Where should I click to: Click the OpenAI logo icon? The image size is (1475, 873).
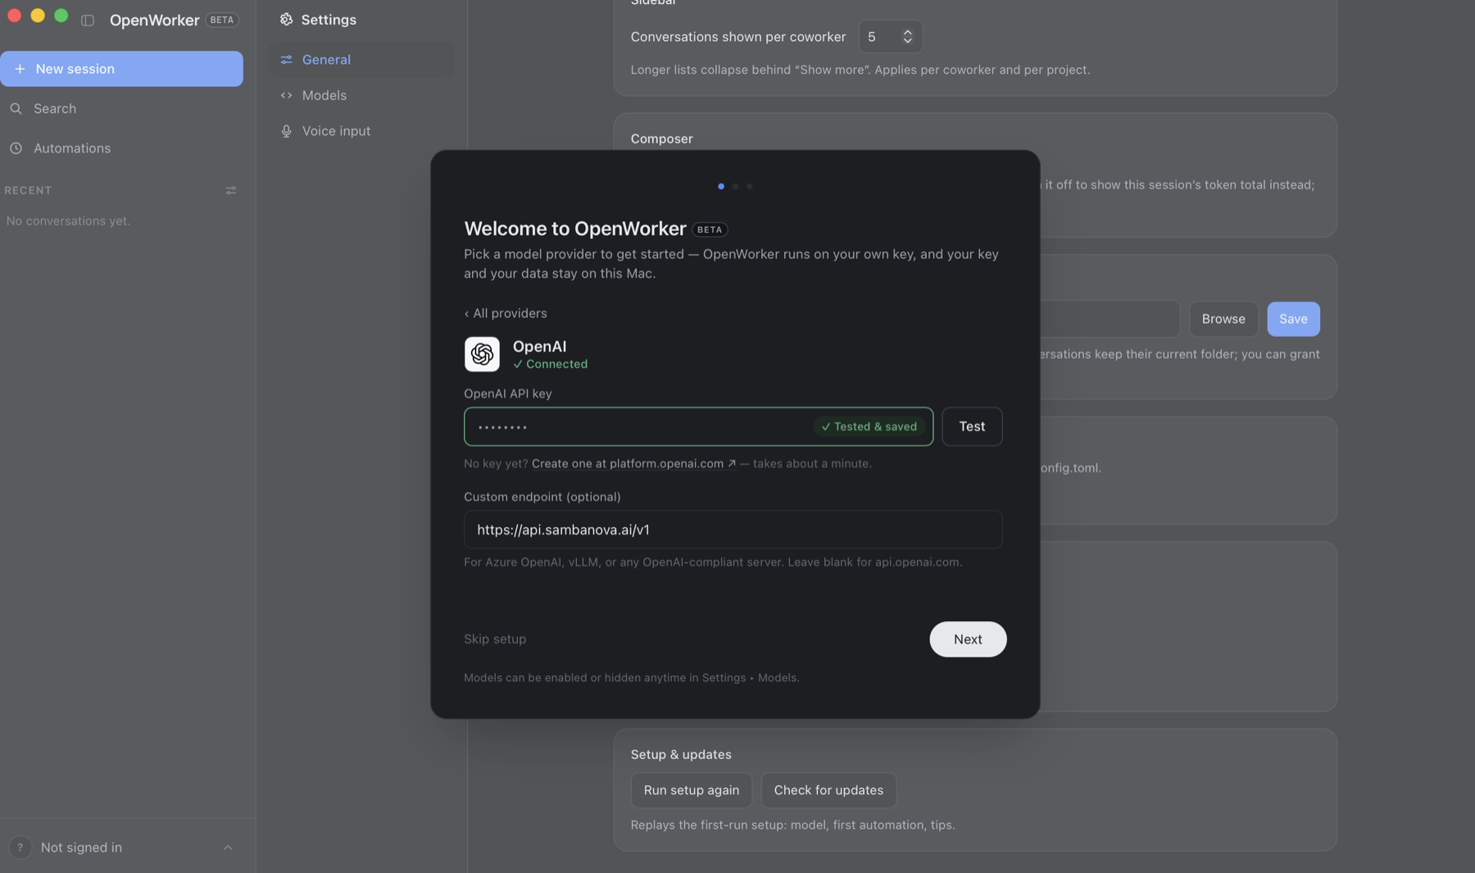(x=482, y=354)
